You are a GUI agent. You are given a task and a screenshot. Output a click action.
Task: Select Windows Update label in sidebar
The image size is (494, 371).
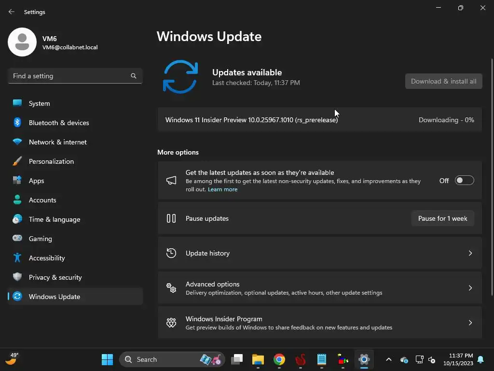coord(55,297)
